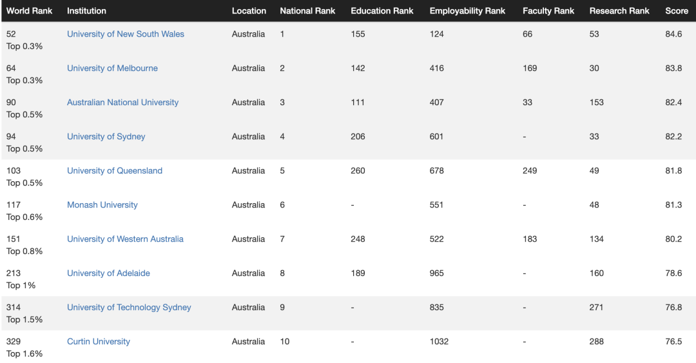Click employability rank 124 for New South Wales
Screen dimensions: 696x363
[x=436, y=34]
